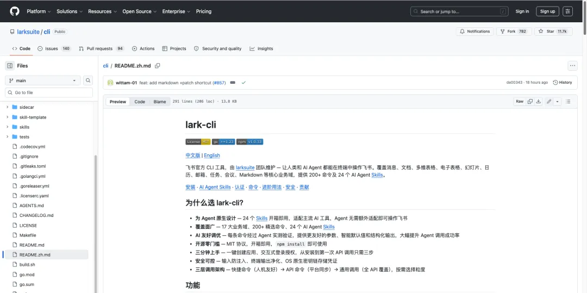Select the Preview view

(x=118, y=102)
